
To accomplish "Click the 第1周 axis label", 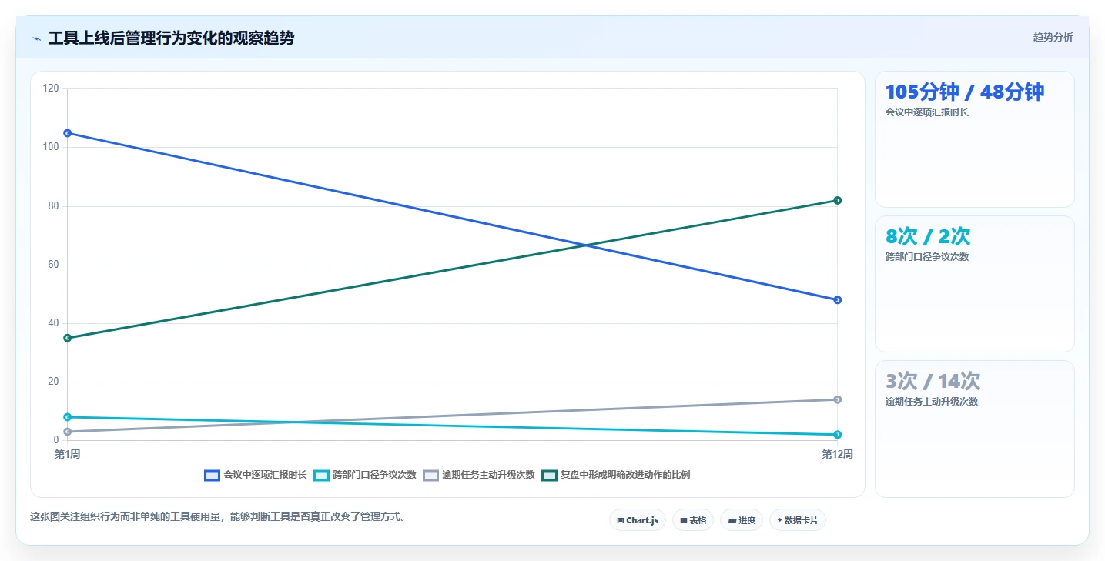I will click(x=68, y=455).
